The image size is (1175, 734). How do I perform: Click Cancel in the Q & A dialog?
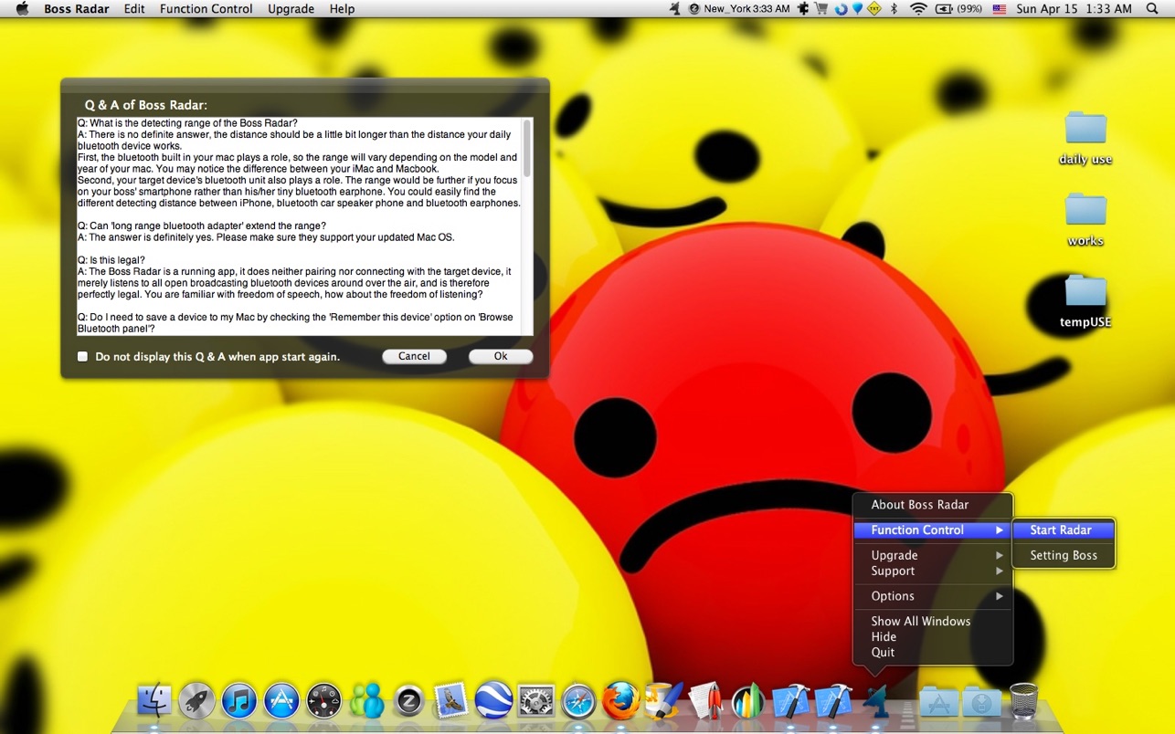coord(414,356)
